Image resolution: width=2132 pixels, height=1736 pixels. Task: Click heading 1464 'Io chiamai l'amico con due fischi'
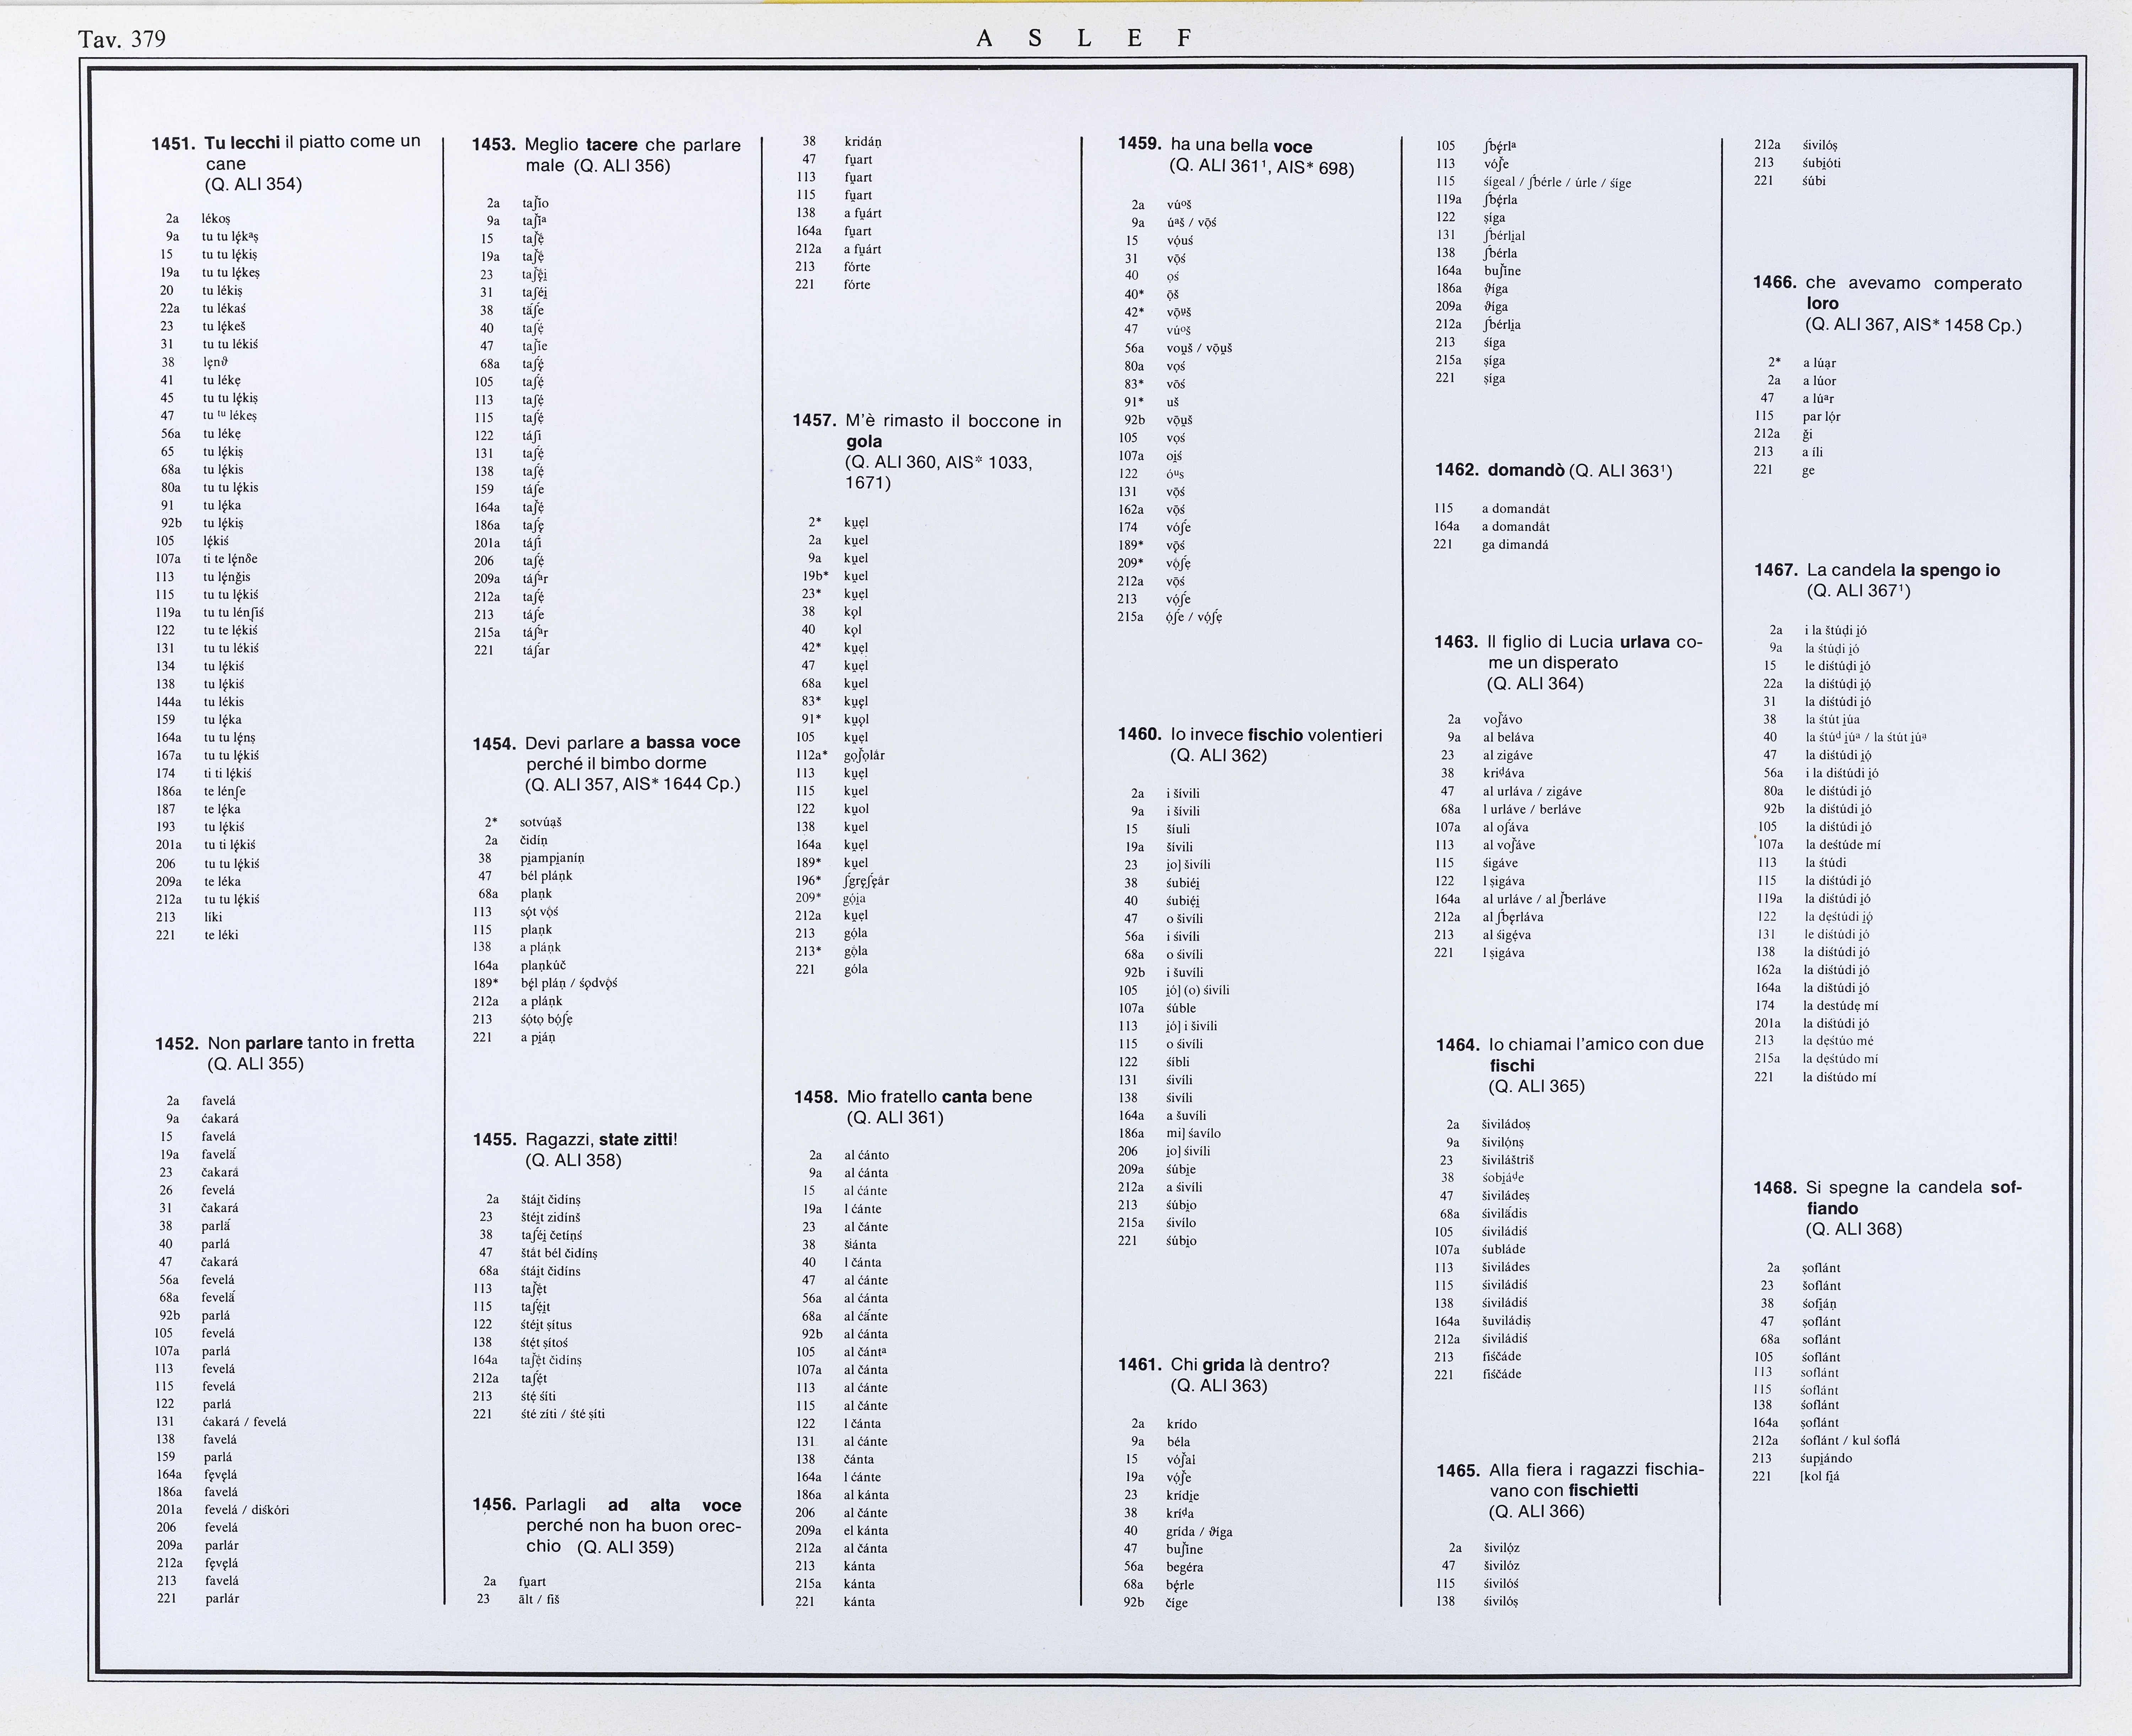tap(1570, 1045)
